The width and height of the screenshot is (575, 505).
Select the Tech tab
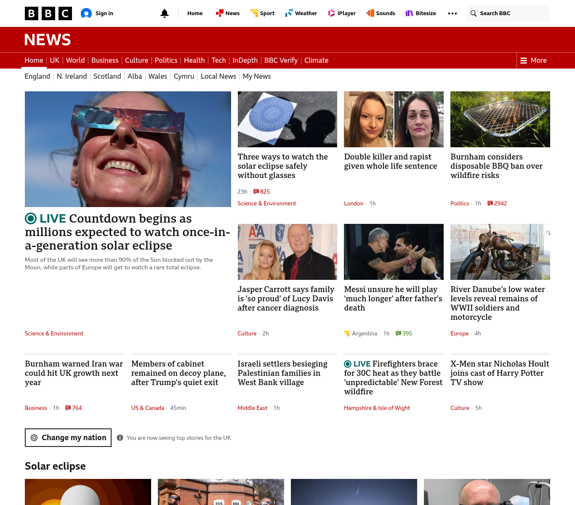(x=218, y=61)
